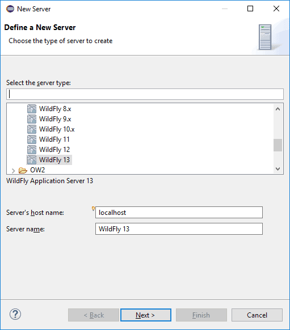Image resolution: width=290 pixels, height=330 pixels.
Task: Click the WildFly 9.x server icon
Action: point(32,119)
